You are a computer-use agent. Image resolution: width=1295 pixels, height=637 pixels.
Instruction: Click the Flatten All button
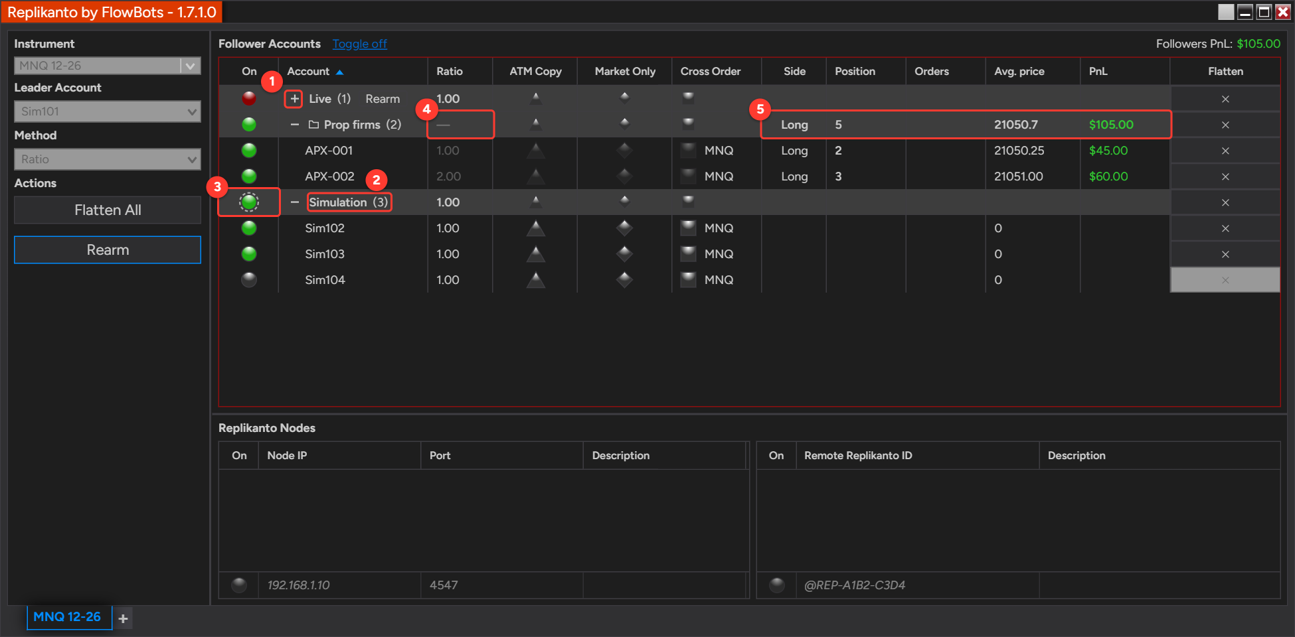tap(108, 210)
